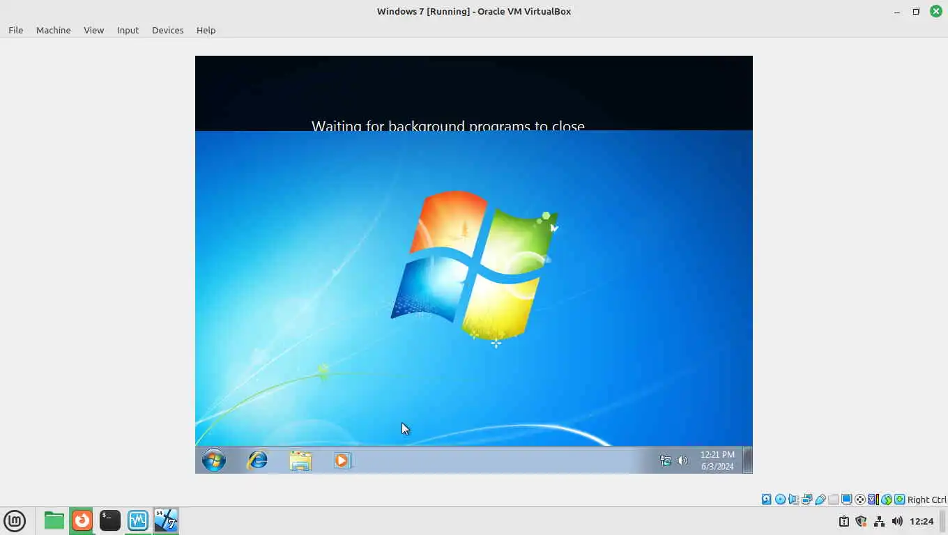Viewport: 948px width, 535px height.
Task: Click the recording indicator film-reel icon
Action: (860, 499)
